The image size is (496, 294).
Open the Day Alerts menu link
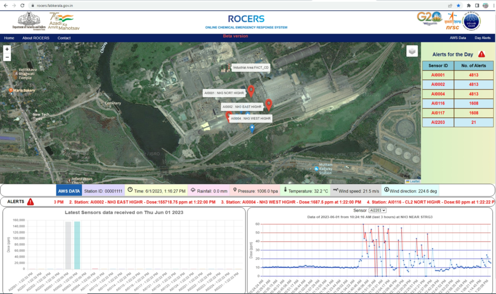point(482,38)
